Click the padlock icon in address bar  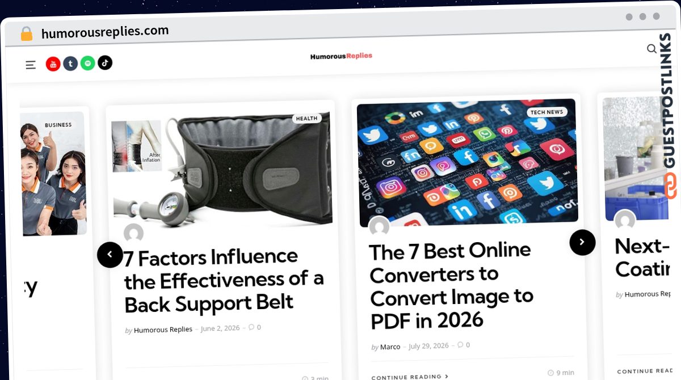pos(27,34)
